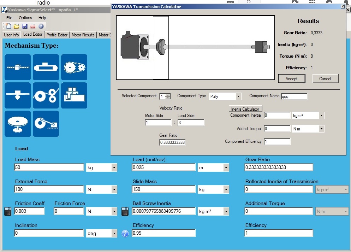Select the belt conveyor mechanism type
The image size is (351, 252).
point(46,67)
